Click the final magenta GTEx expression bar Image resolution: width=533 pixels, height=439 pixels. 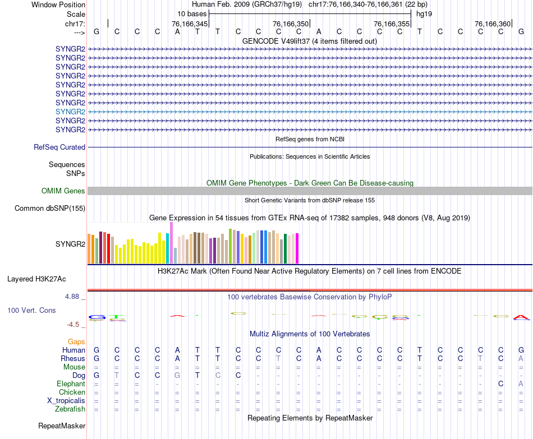point(297,248)
